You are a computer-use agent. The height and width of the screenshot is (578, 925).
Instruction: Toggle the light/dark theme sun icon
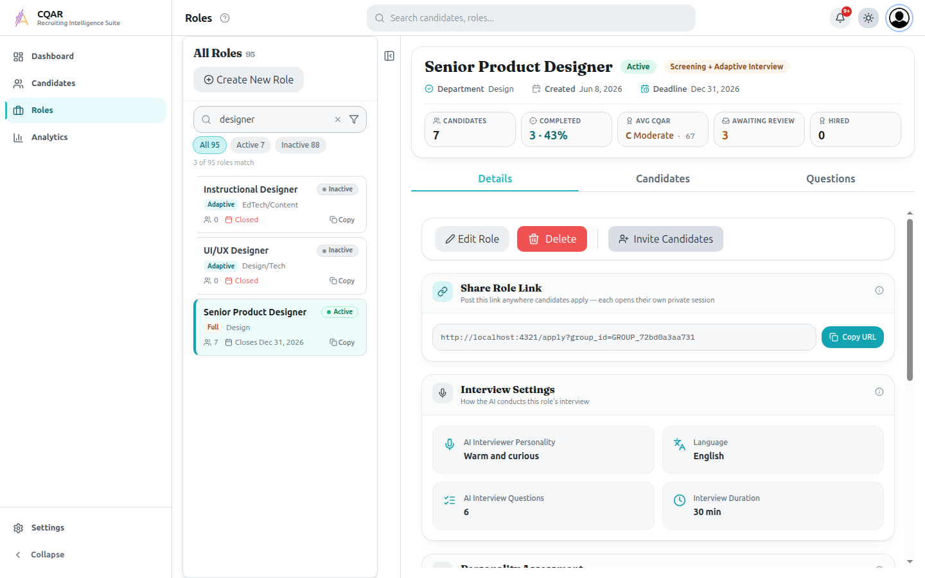pyautogui.click(x=868, y=18)
